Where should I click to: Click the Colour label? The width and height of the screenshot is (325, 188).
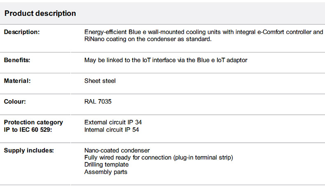point(15,101)
